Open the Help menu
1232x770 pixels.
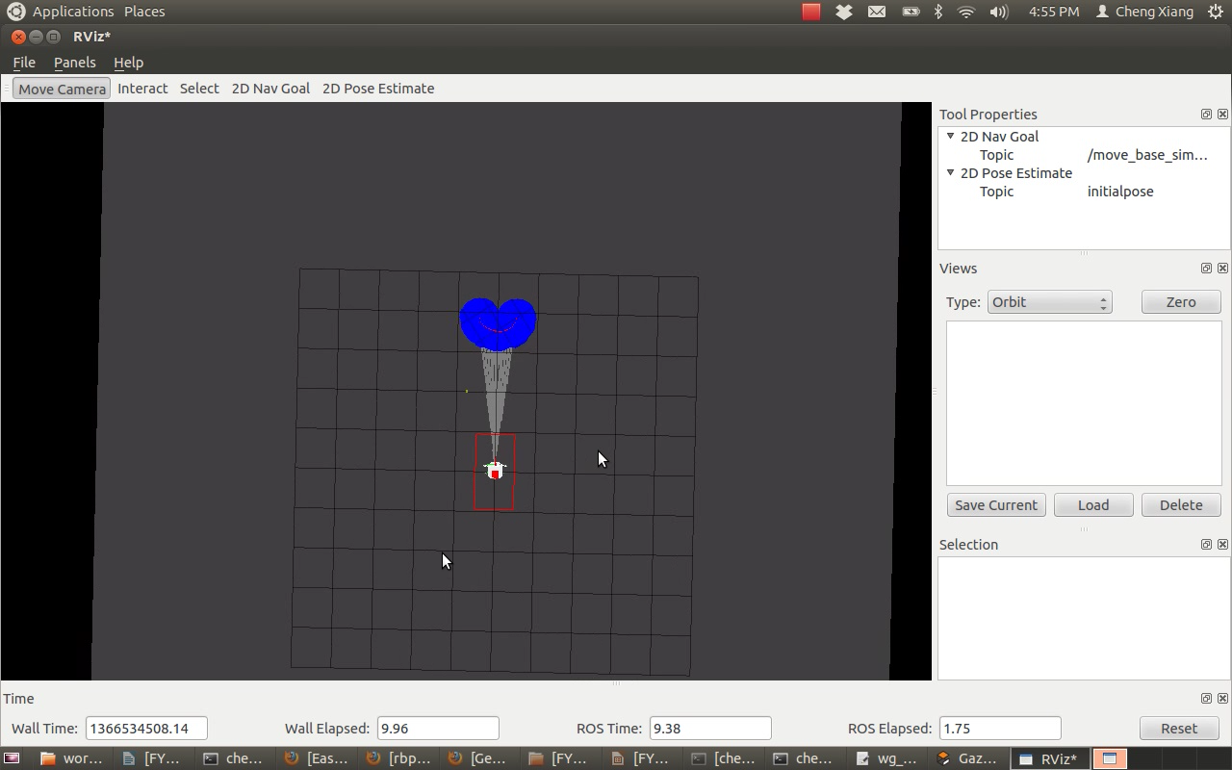(x=128, y=62)
